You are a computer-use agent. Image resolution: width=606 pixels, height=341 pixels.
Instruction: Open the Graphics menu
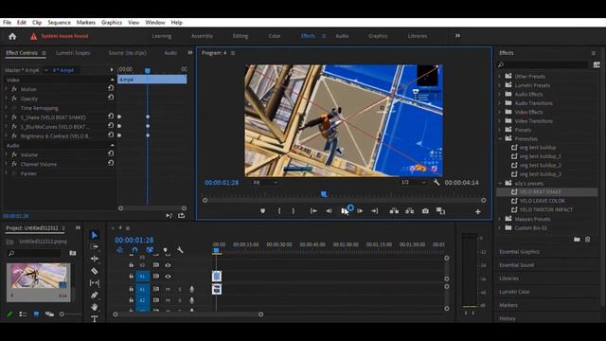[112, 23]
